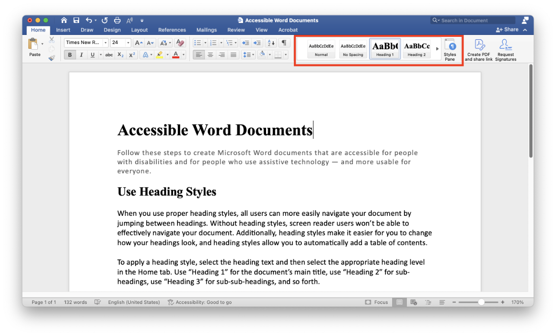The width and height of the screenshot is (556, 336).
Task: Click the Share button
Action: pos(507,29)
